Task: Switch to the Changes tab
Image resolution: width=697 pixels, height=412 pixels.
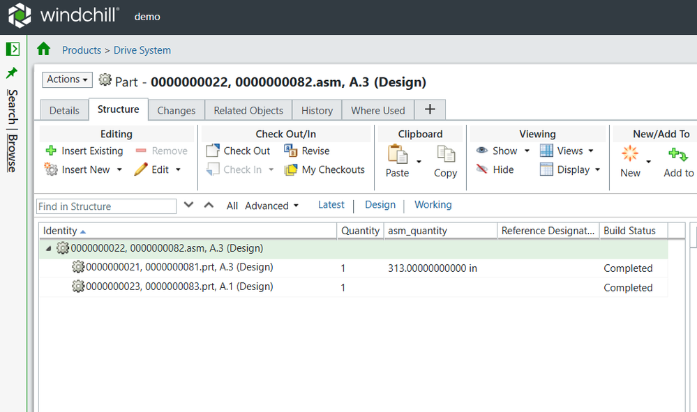Action: [x=176, y=110]
